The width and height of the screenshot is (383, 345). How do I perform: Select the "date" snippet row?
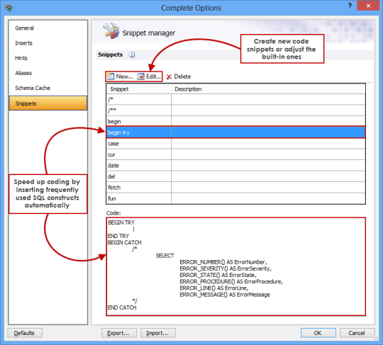236,166
